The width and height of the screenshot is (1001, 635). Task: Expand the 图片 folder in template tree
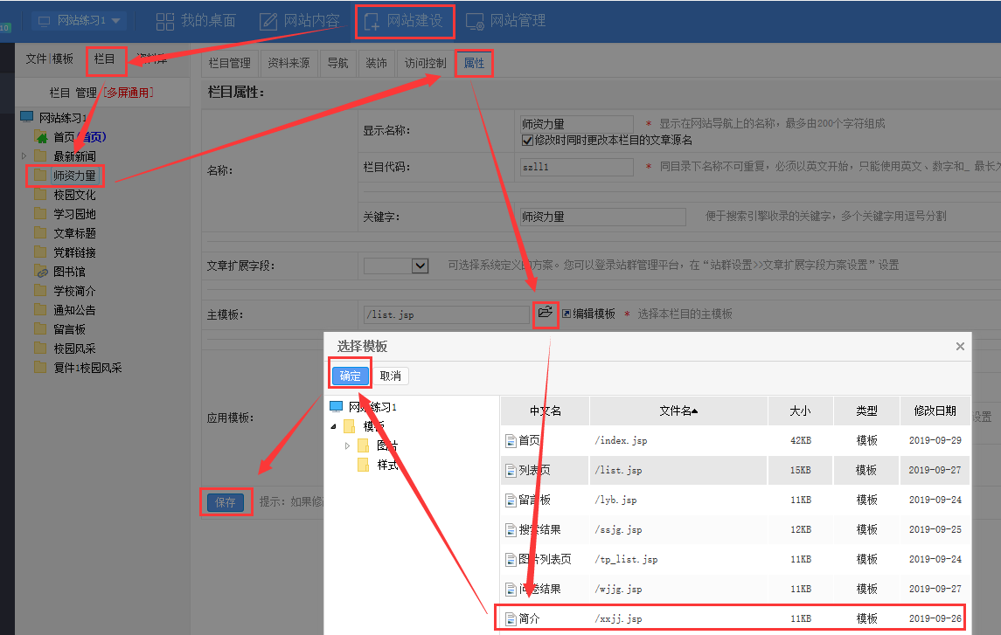coord(347,445)
